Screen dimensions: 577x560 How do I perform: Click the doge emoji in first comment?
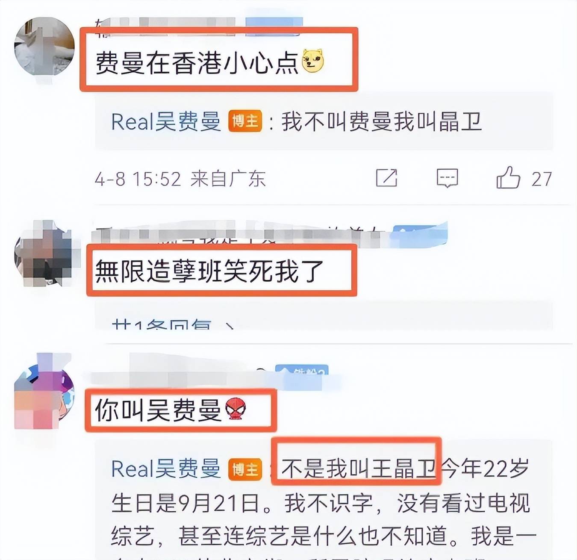[313, 61]
